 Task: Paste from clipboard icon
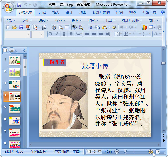pyautogui.click(x=104, y=27)
